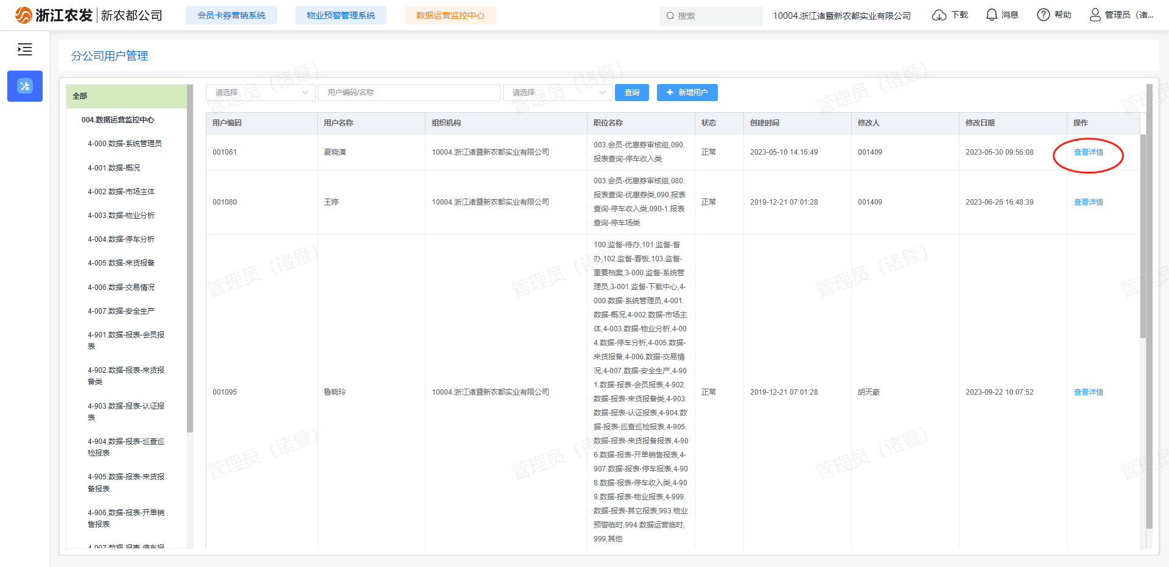
Task: Select 4-006.数据-交易情况 tree item
Action: tap(121, 287)
